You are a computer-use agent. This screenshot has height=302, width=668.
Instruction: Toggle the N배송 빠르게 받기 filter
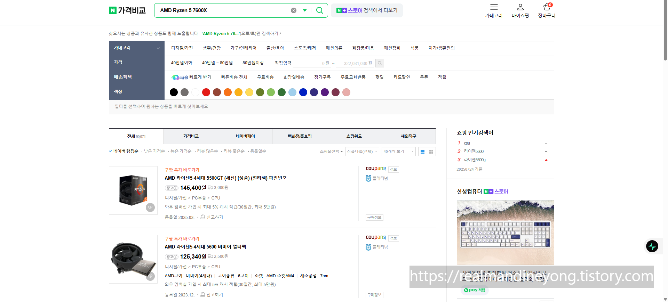pos(191,77)
